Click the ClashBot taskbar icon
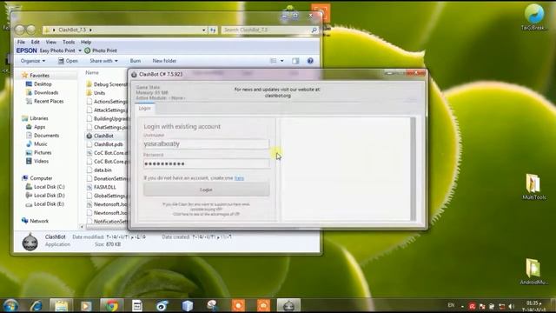This screenshot has width=556, height=313. click(x=288, y=305)
